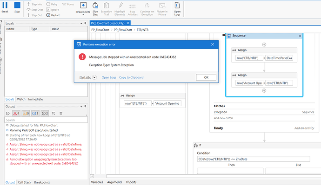Toggle Continue on Exception
Screen dimensions: 321x185
(x=147, y=9)
